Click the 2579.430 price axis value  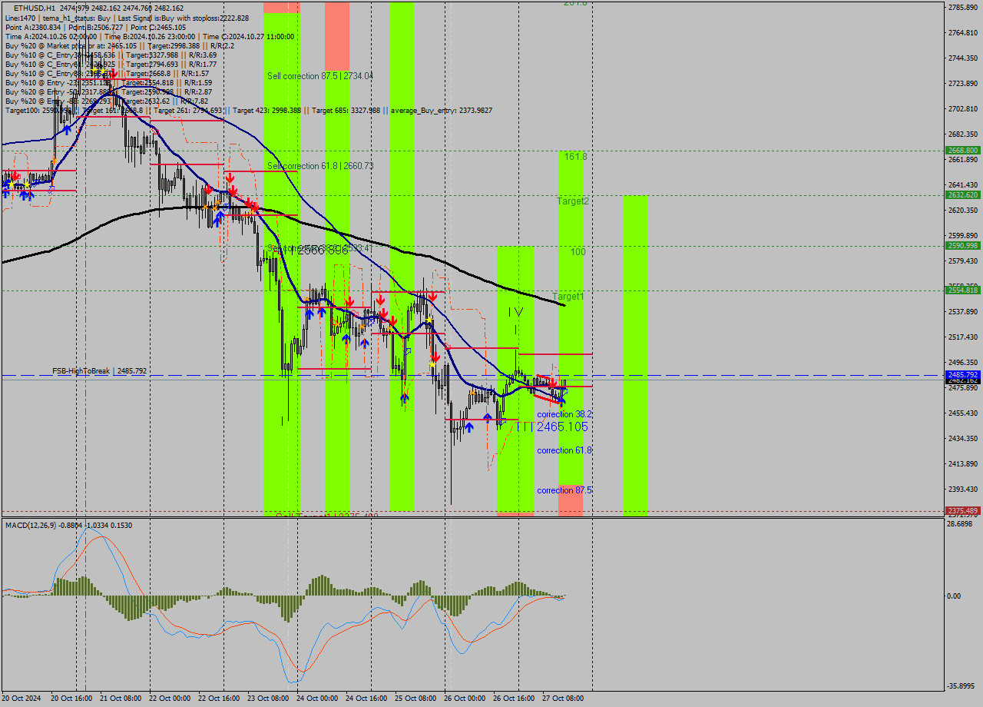(x=963, y=261)
